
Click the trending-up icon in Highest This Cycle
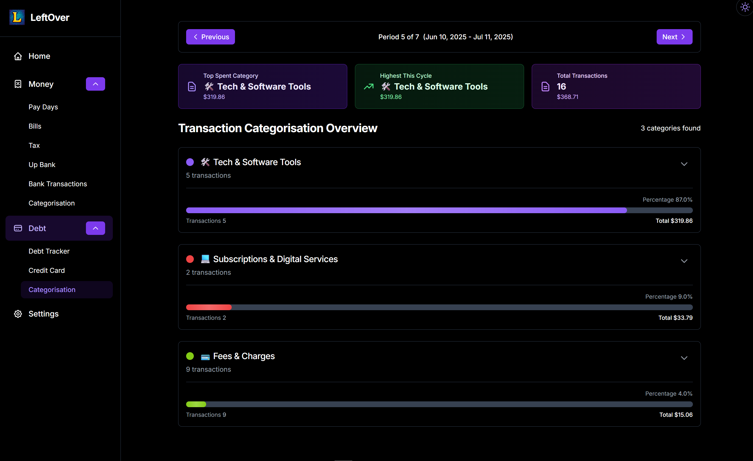(x=369, y=87)
